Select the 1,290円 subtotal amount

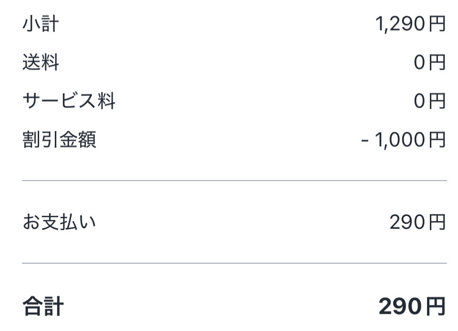[x=410, y=24]
